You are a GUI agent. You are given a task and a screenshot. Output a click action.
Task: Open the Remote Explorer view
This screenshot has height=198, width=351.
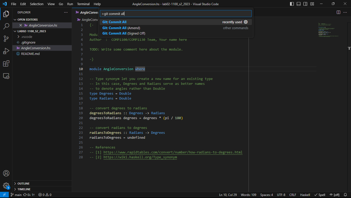click(6, 76)
